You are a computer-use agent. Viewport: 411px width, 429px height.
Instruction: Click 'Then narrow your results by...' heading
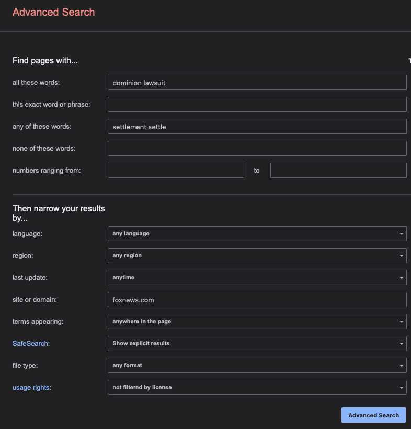click(59, 213)
